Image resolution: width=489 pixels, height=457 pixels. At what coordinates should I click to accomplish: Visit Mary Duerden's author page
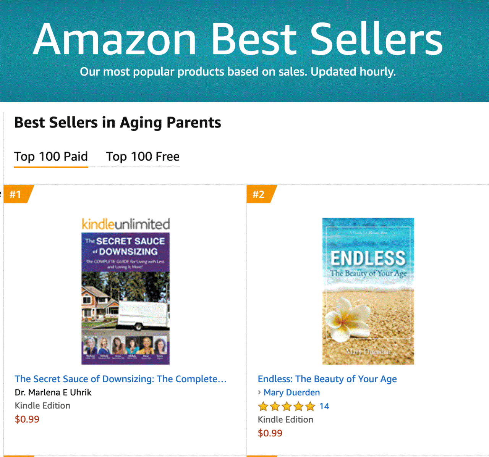(x=292, y=392)
